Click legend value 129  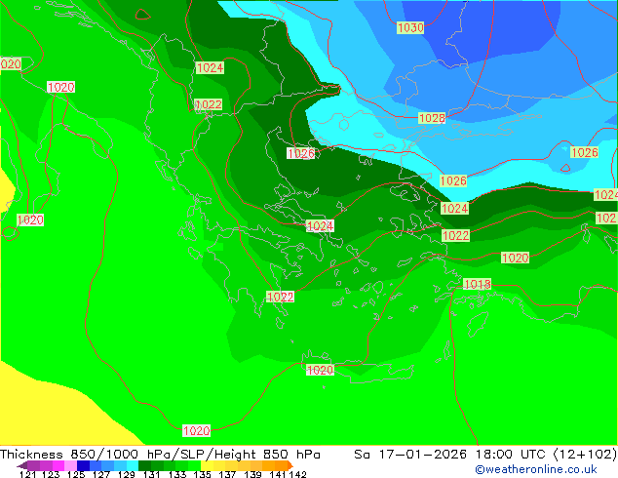click(x=126, y=474)
